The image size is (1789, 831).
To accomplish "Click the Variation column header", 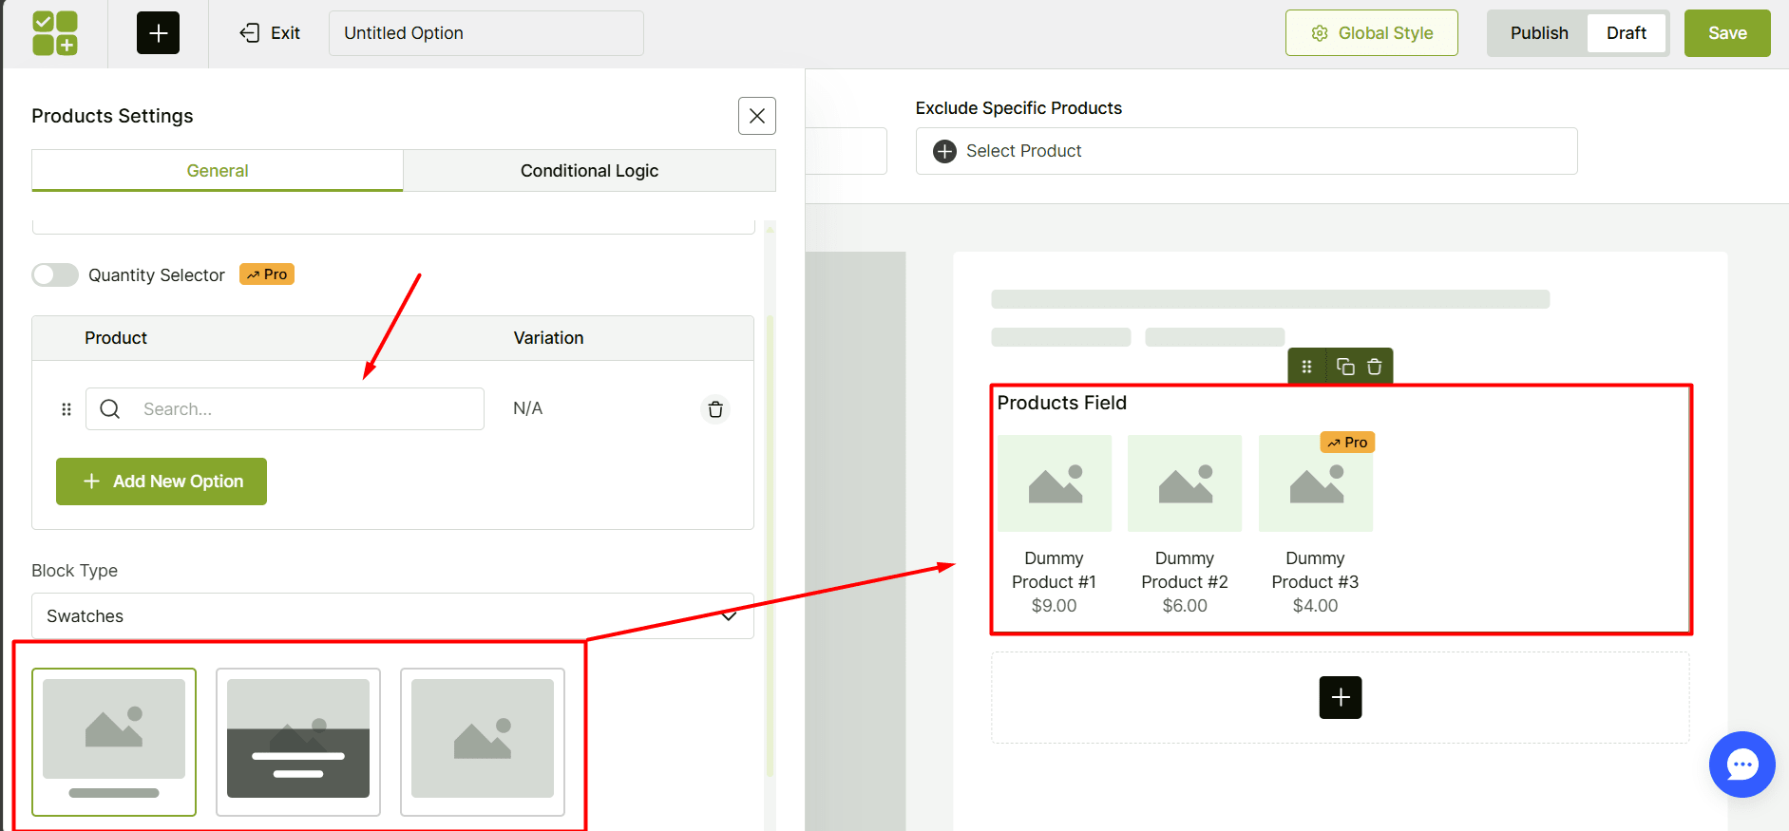I will click(x=548, y=338).
